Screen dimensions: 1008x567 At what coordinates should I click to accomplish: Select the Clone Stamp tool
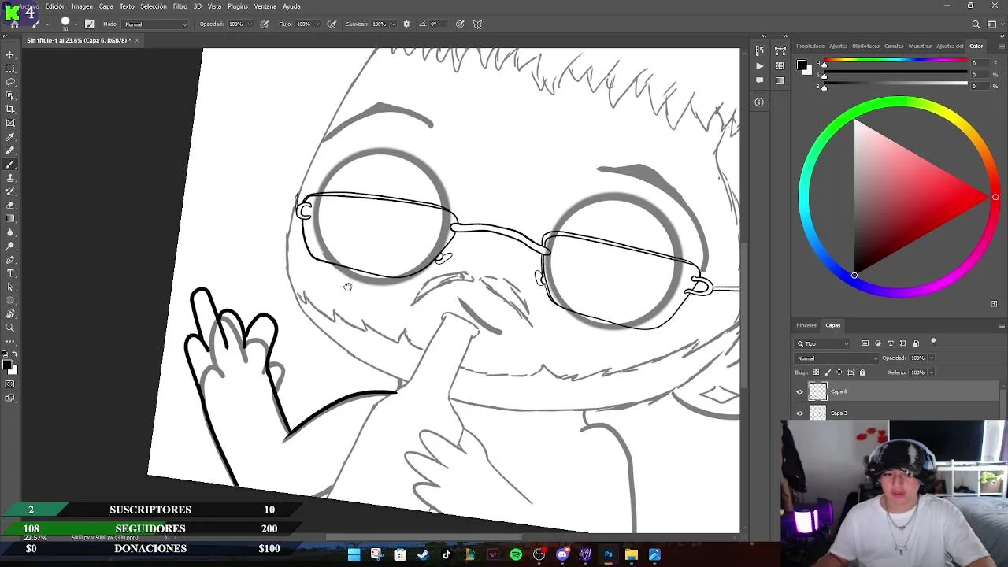(x=10, y=178)
